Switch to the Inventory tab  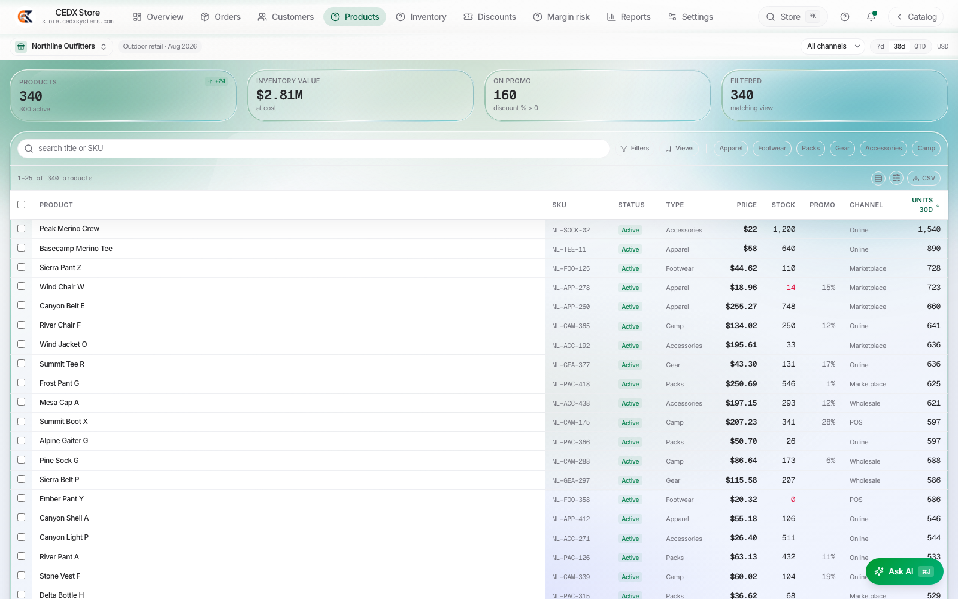tap(421, 17)
